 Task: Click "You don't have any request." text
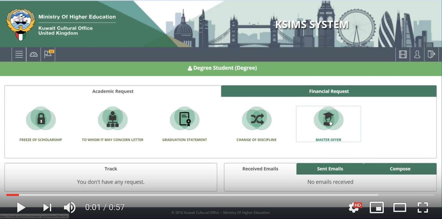coord(111,182)
